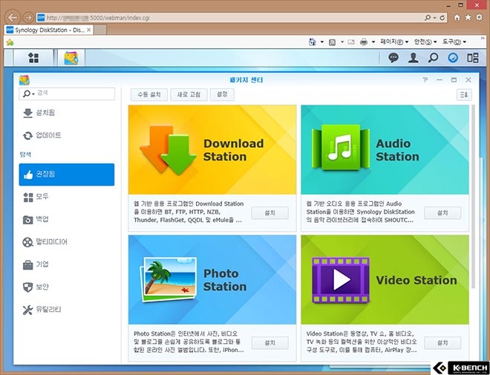
Task: Click the browser favorites star icon
Action: 468,17
